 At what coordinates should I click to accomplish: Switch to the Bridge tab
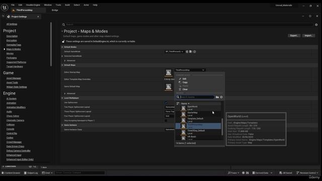pyautogui.click(x=55, y=10)
